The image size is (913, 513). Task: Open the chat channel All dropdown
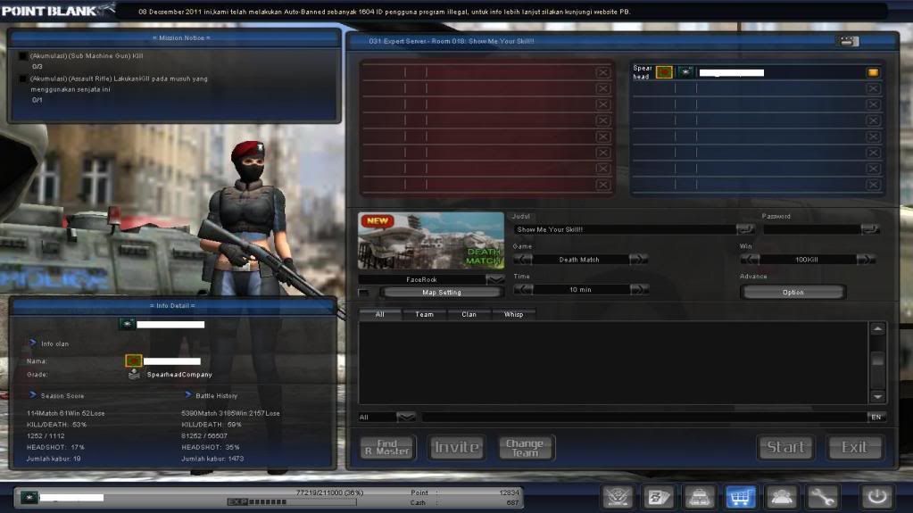coord(406,417)
